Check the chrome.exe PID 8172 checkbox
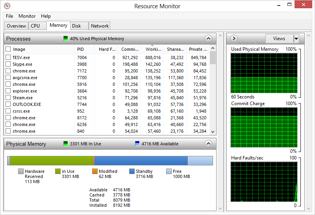The image size is (315, 215). pos(8,118)
